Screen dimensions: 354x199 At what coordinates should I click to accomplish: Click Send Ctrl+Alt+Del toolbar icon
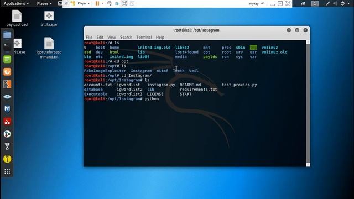pyautogui.click(x=110, y=3)
